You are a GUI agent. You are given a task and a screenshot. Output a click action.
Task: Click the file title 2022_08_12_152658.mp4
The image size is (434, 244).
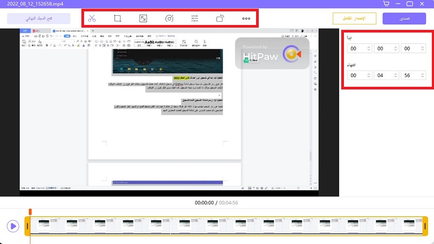(x=35, y=4)
